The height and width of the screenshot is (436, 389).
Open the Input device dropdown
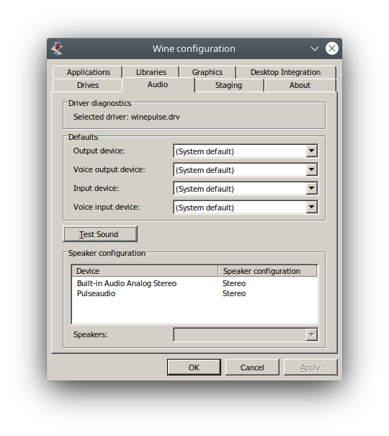(x=246, y=189)
